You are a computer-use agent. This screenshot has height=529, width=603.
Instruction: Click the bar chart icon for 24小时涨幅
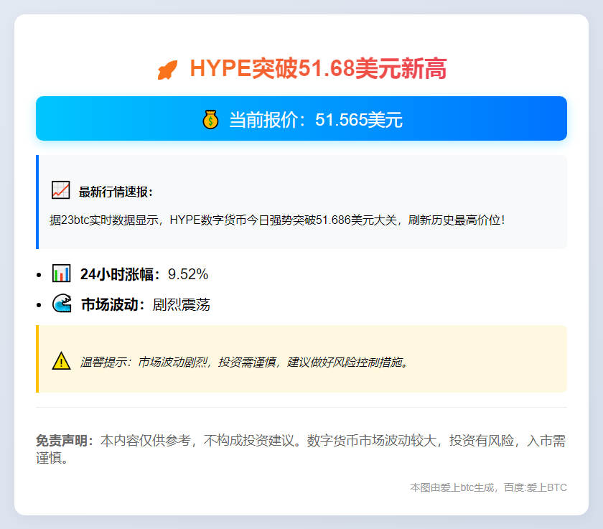pyautogui.click(x=60, y=273)
